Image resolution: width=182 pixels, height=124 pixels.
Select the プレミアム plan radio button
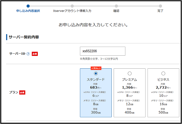pyautogui.click(x=130, y=73)
